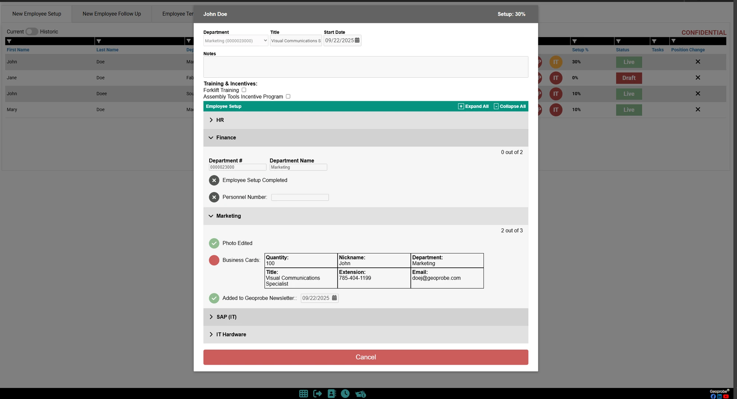Screen dimensions: 737x399
Task: Click Collapse All in Employee Setup header
Action: pyautogui.click(x=510, y=106)
